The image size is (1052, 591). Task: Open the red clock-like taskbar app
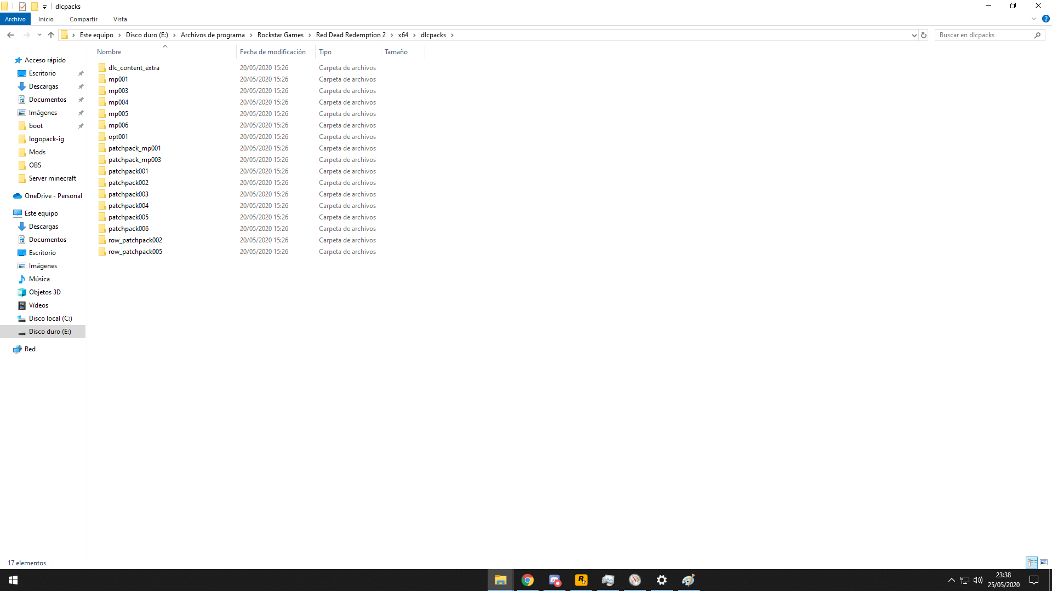[x=635, y=580]
